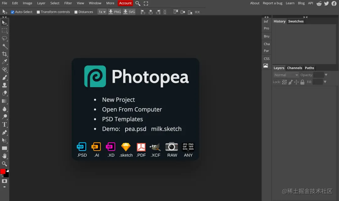The image size is (339, 201).
Task: Open the 1x export scale dropdown
Action: click(x=102, y=12)
